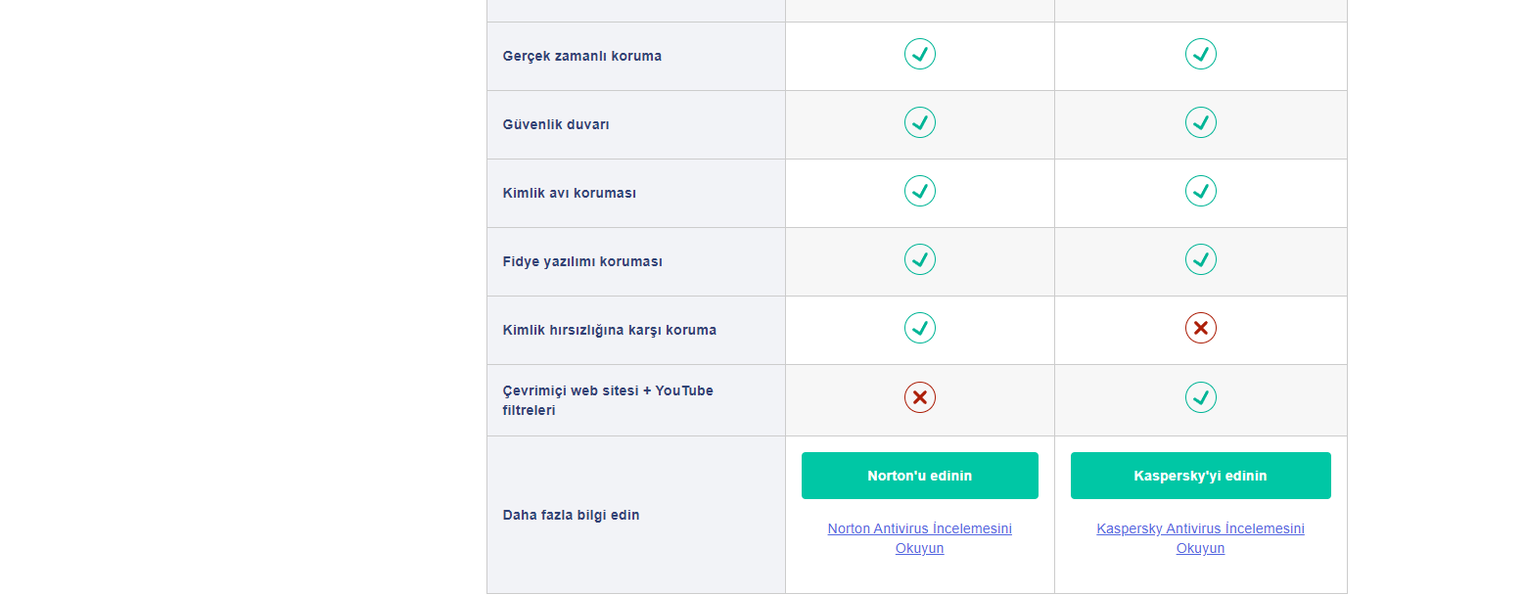
Task: Click Kaspersky's checkmark for Kimlik avı koruması
Action: pyautogui.click(x=1201, y=191)
